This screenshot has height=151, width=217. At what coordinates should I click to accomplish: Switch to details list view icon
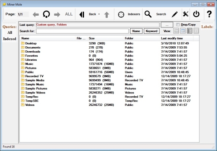(189, 31)
